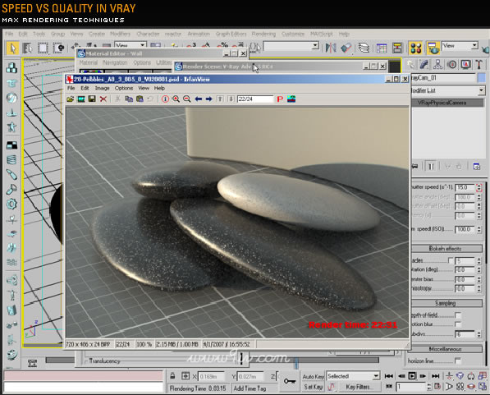Open the IrfanView Options menu
The image size is (490, 395).
(x=124, y=88)
